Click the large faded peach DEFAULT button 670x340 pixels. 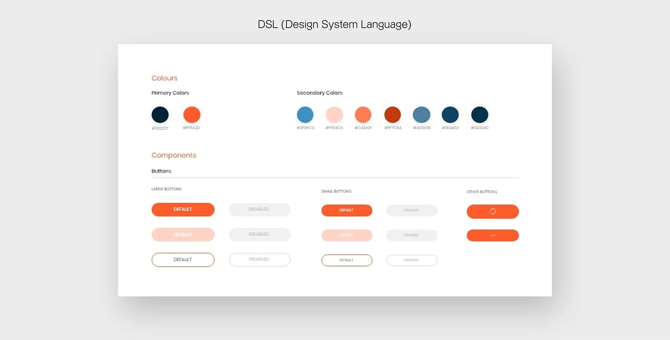[183, 235]
